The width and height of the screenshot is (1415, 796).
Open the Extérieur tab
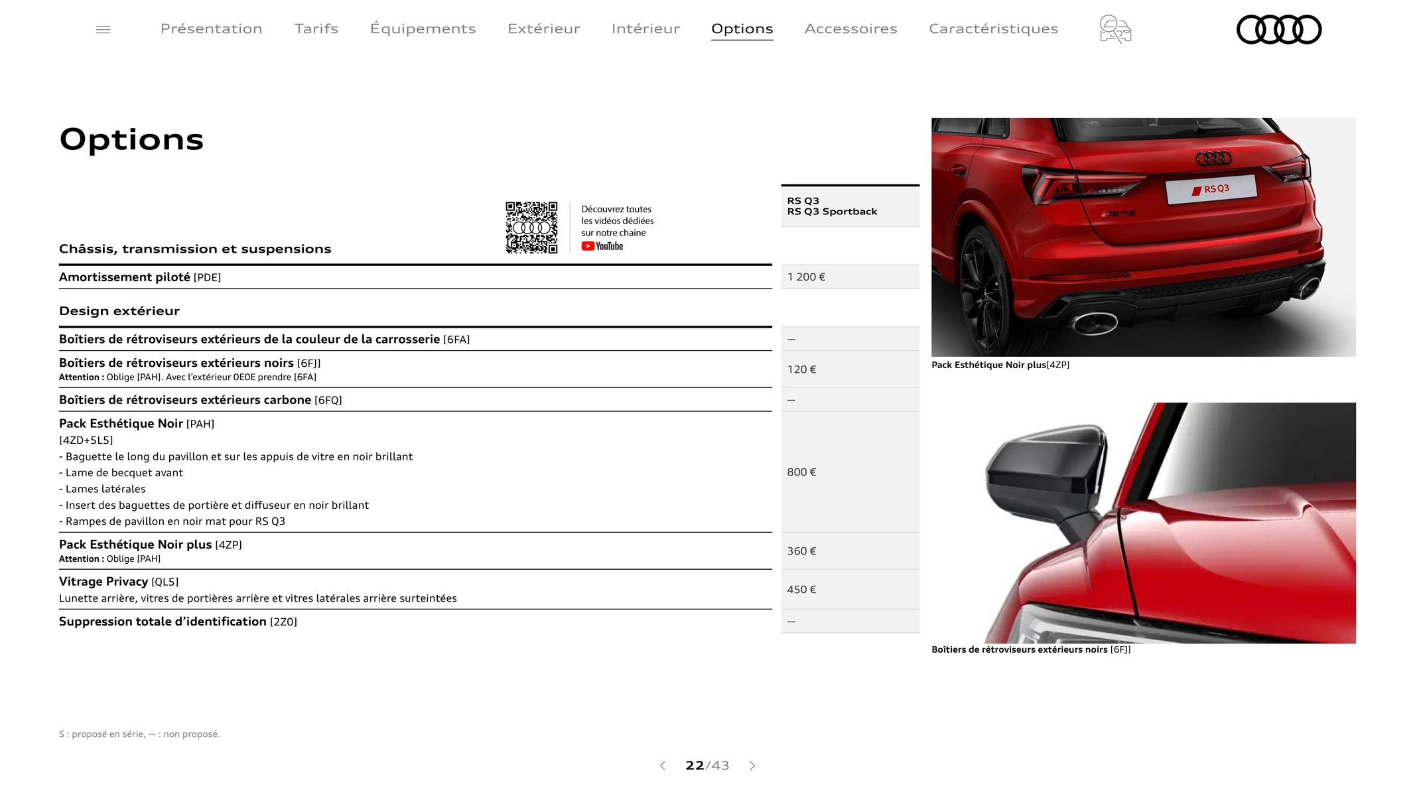(x=543, y=29)
